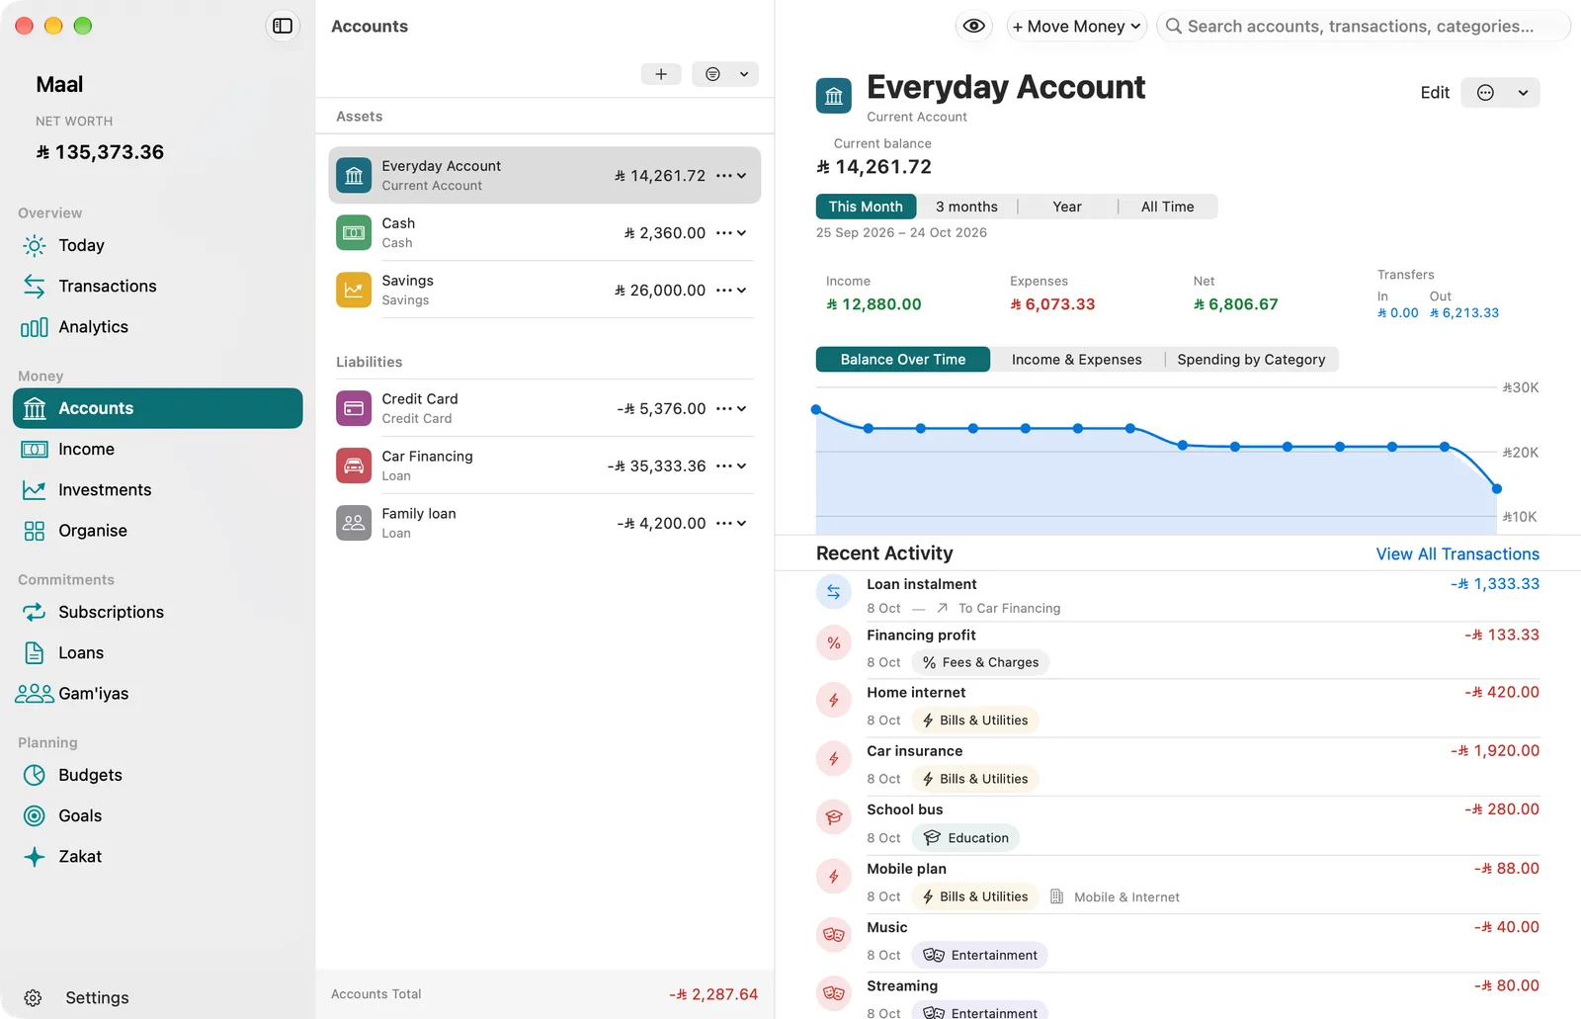This screenshot has width=1581, height=1019.
Task: Select the Savings account row
Action: [x=544, y=291]
